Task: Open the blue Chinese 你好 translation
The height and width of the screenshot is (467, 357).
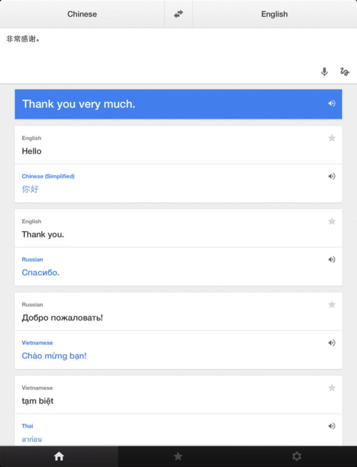Action: (31, 189)
